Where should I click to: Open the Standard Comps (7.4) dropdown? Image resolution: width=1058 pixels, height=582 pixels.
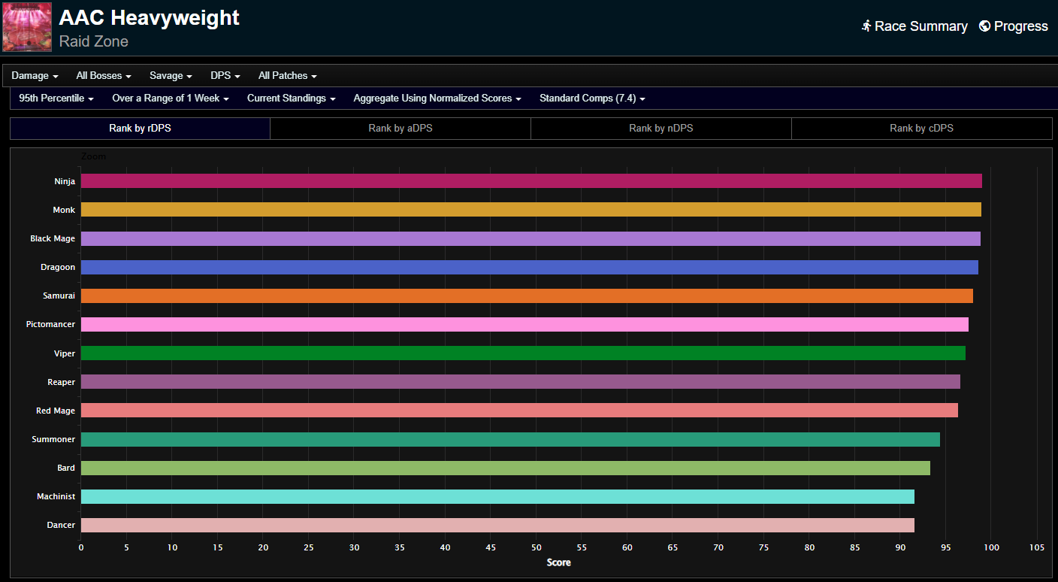tap(592, 99)
